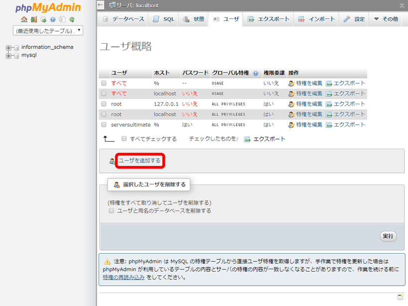Open the query window icon
This screenshot has height=306, width=408.
click(43, 19)
